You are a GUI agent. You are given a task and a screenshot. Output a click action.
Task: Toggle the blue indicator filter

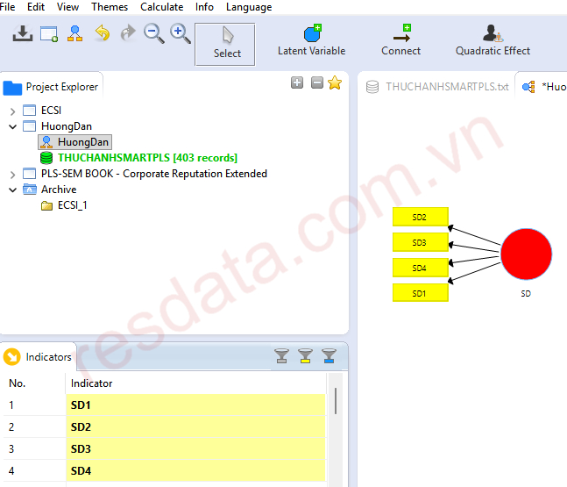329,355
